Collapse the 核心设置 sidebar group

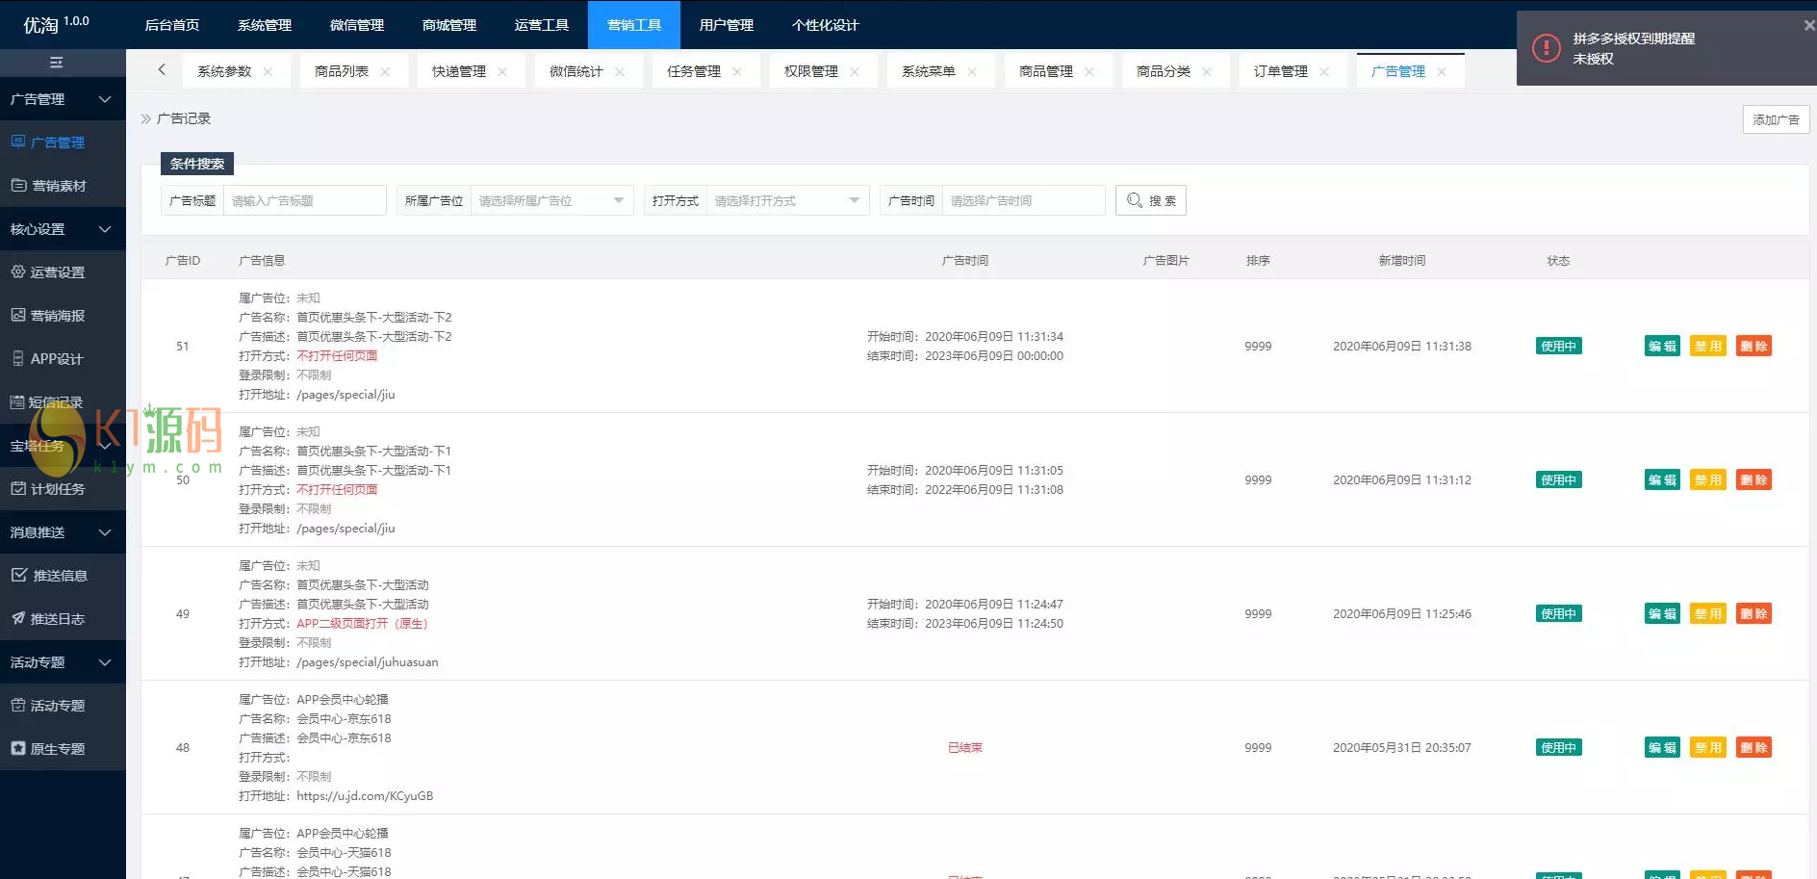63,229
